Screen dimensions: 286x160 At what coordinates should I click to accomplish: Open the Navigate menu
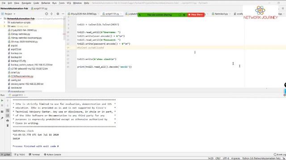point(26,3)
